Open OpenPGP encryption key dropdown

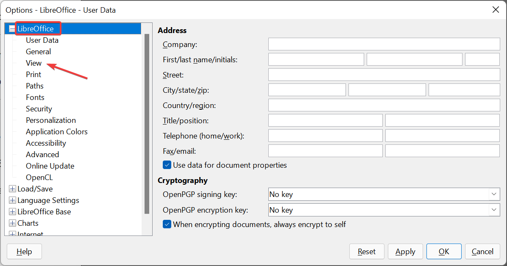494,210
